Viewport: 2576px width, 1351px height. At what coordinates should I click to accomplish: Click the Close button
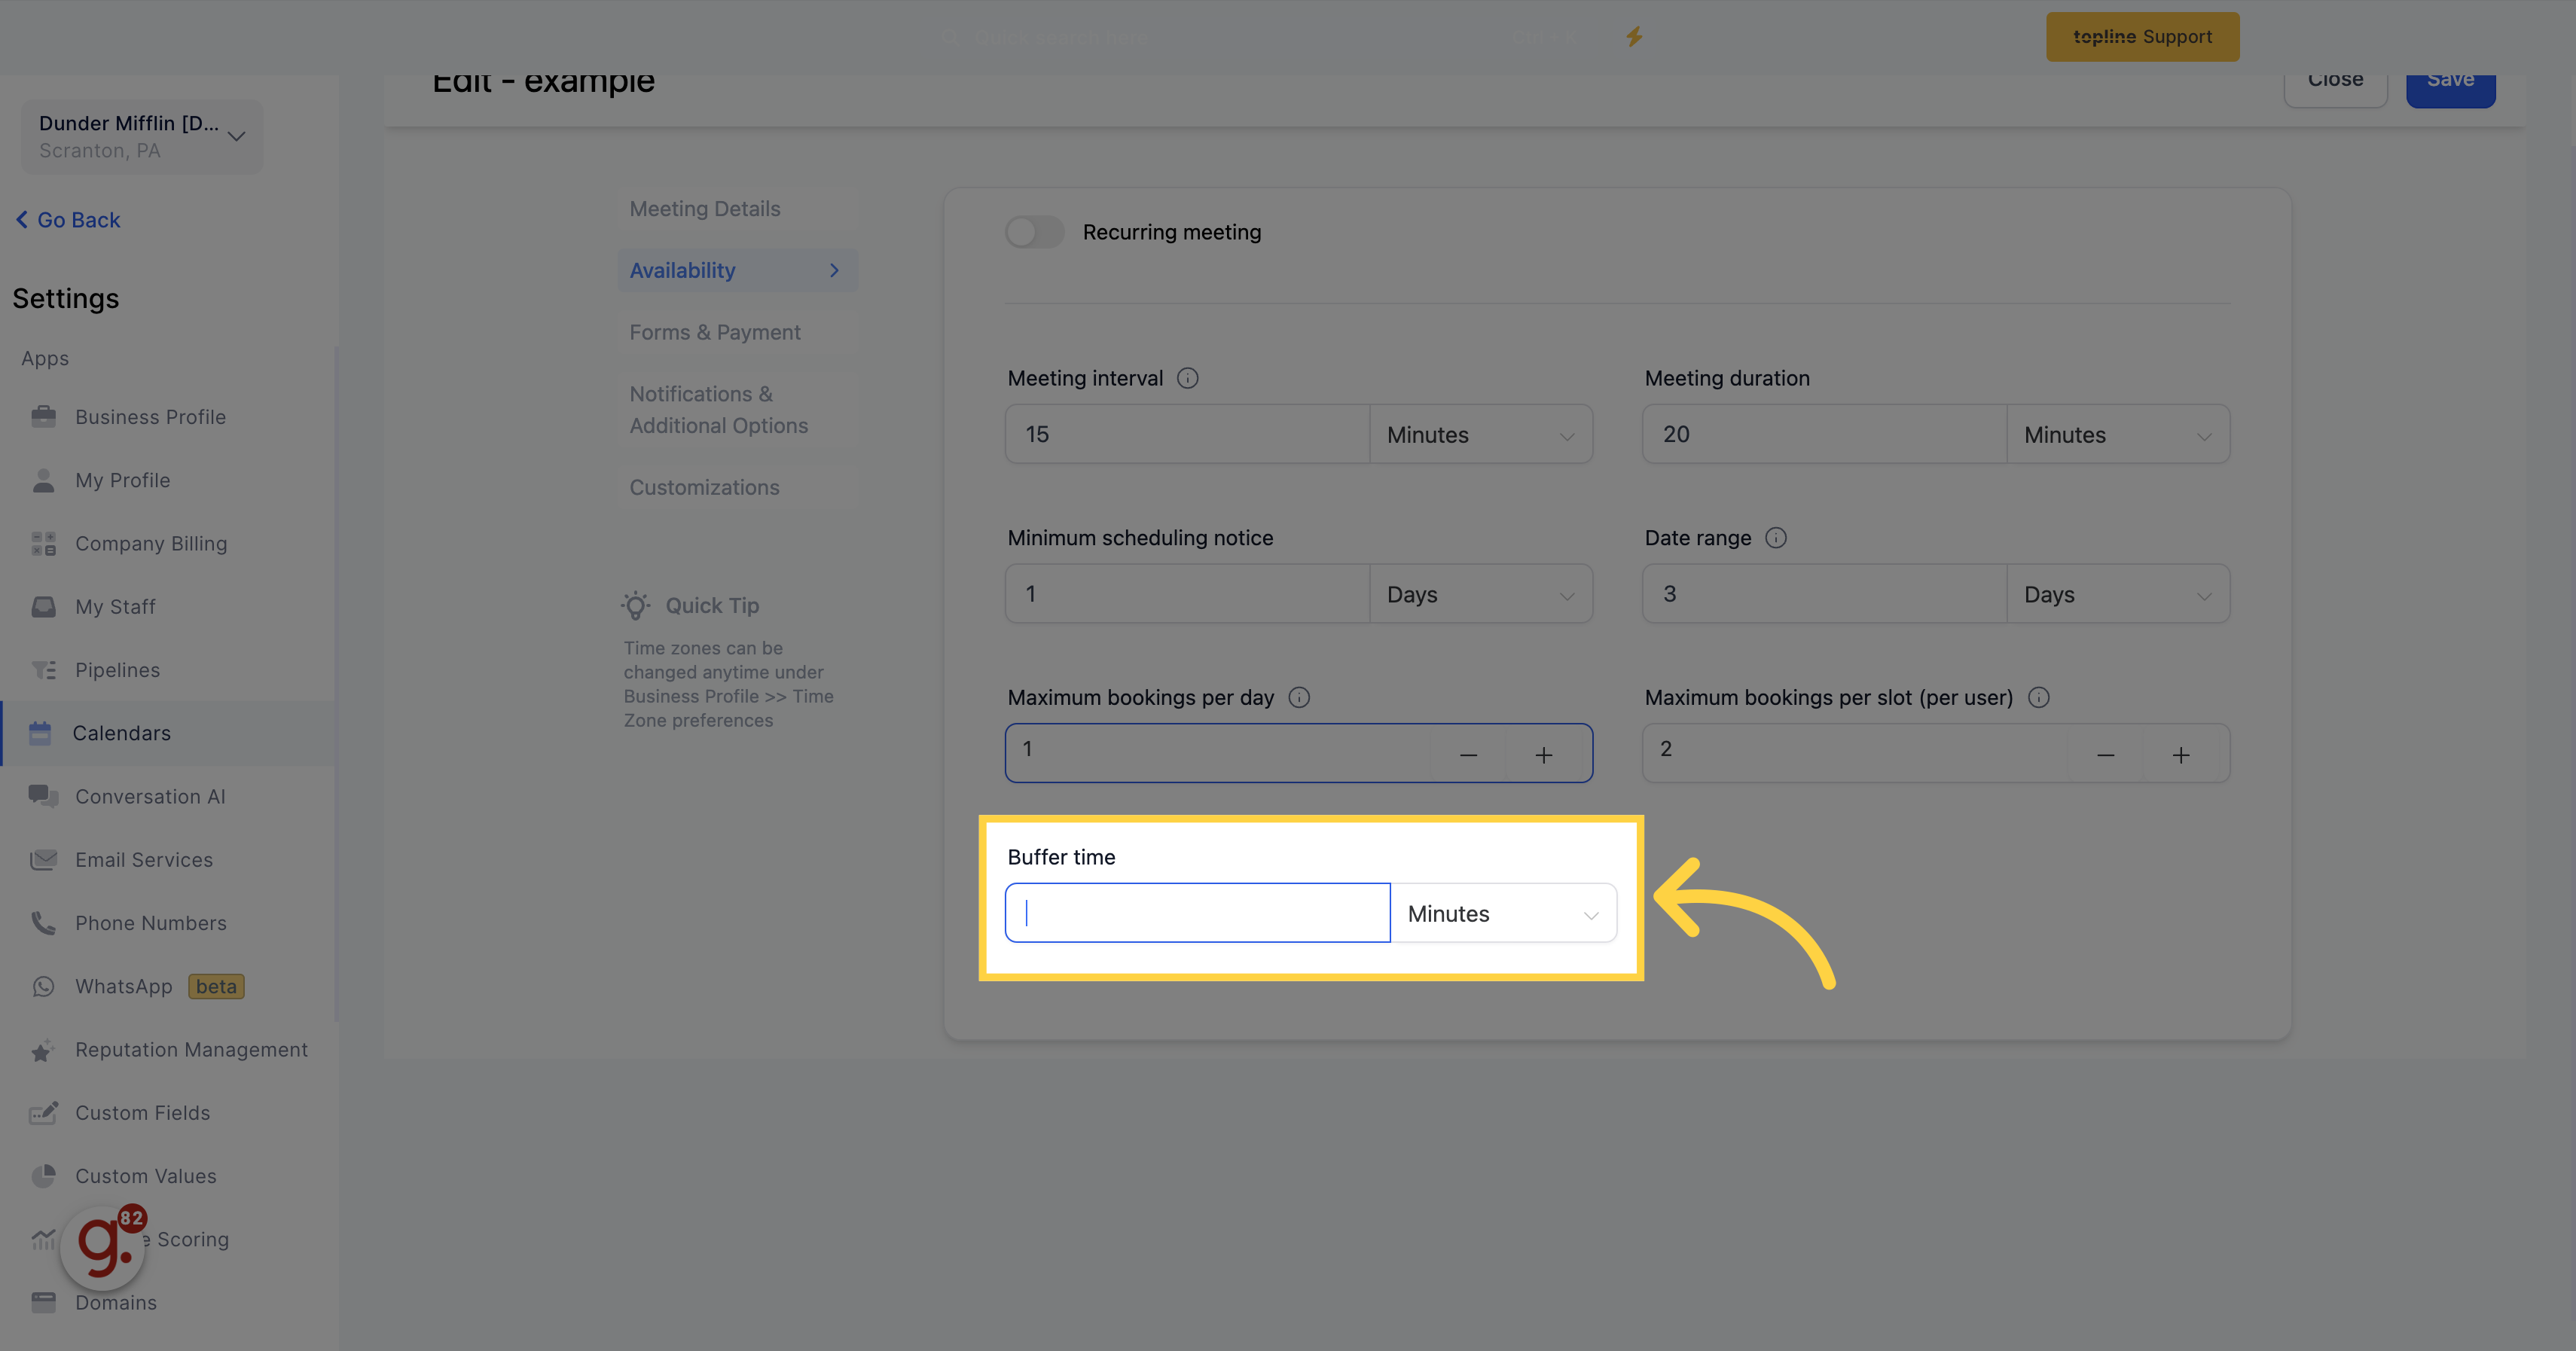click(x=2336, y=77)
